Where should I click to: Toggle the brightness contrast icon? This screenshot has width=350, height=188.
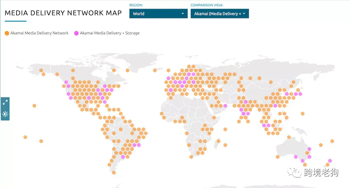pyautogui.click(x=5, y=114)
